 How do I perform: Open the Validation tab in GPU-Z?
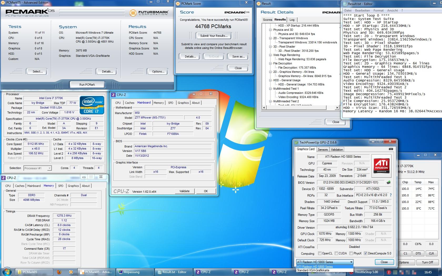pyautogui.click(x=337, y=149)
